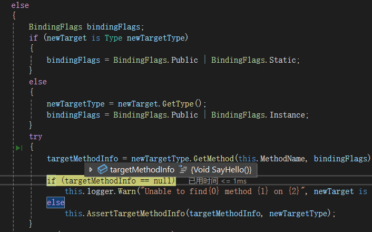Click the top 'else' keyword
The width and height of the screenshot is (372, 232).
click(20, 5)
